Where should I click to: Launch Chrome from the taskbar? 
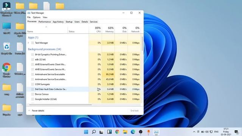coord(117,132)
